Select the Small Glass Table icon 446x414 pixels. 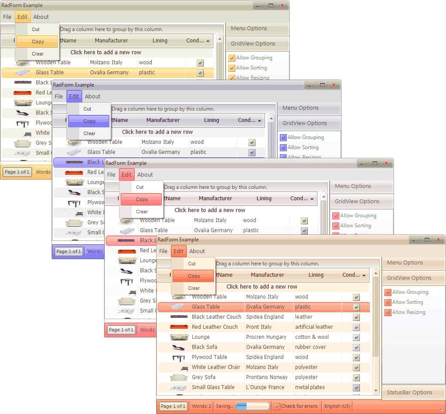[178, 387]
